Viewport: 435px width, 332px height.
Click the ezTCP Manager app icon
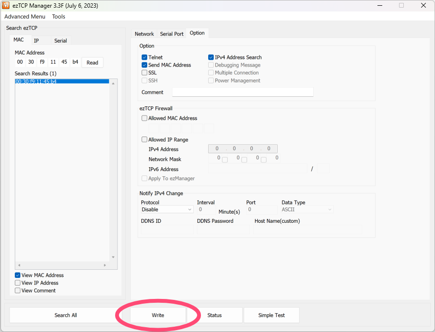pyautogui.click(x=7, y=6)
